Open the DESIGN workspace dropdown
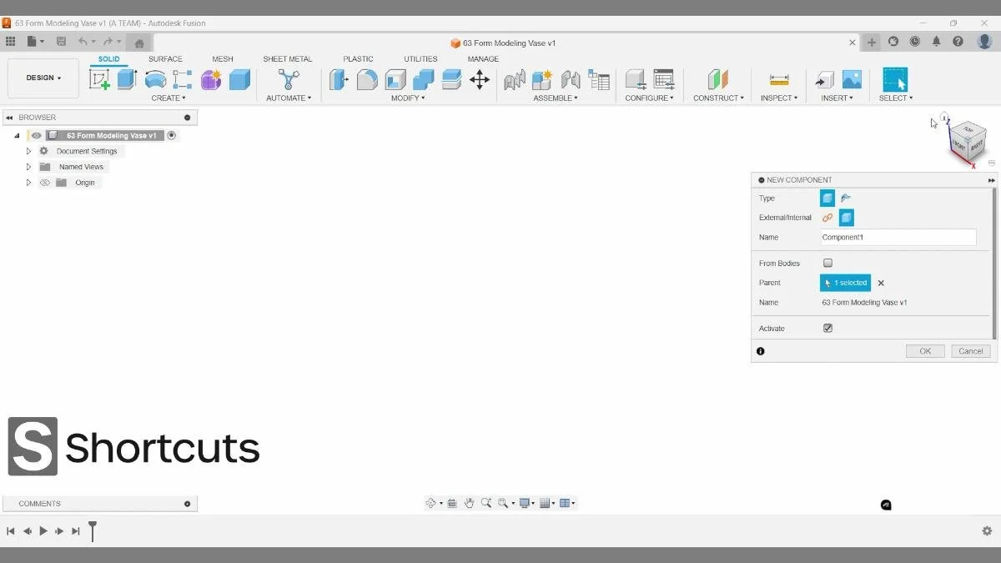Viewport: 1001px width, 563px height. click(43, 78)
